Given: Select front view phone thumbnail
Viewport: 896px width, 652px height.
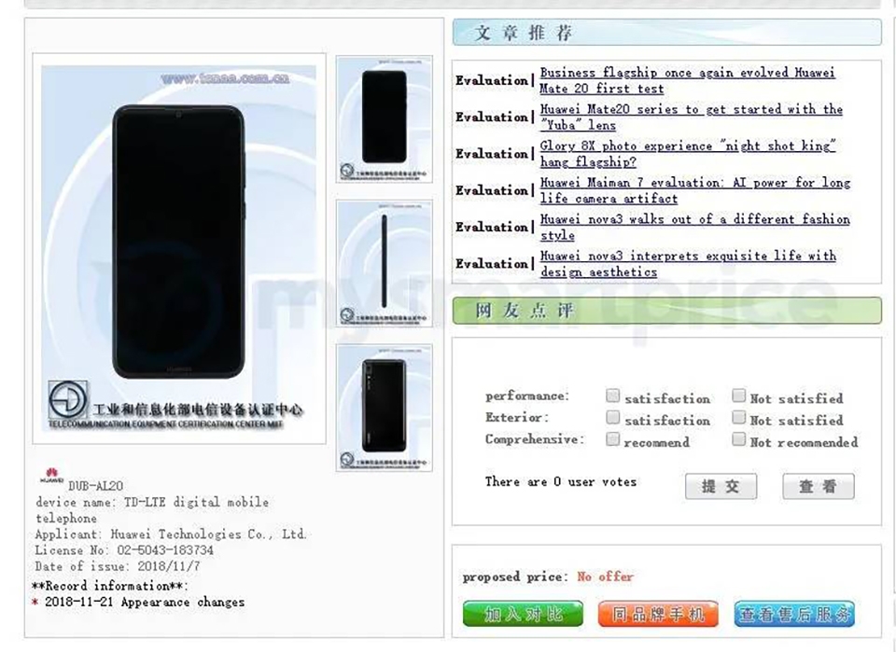Looking at the screenshot, I should 384,118.
